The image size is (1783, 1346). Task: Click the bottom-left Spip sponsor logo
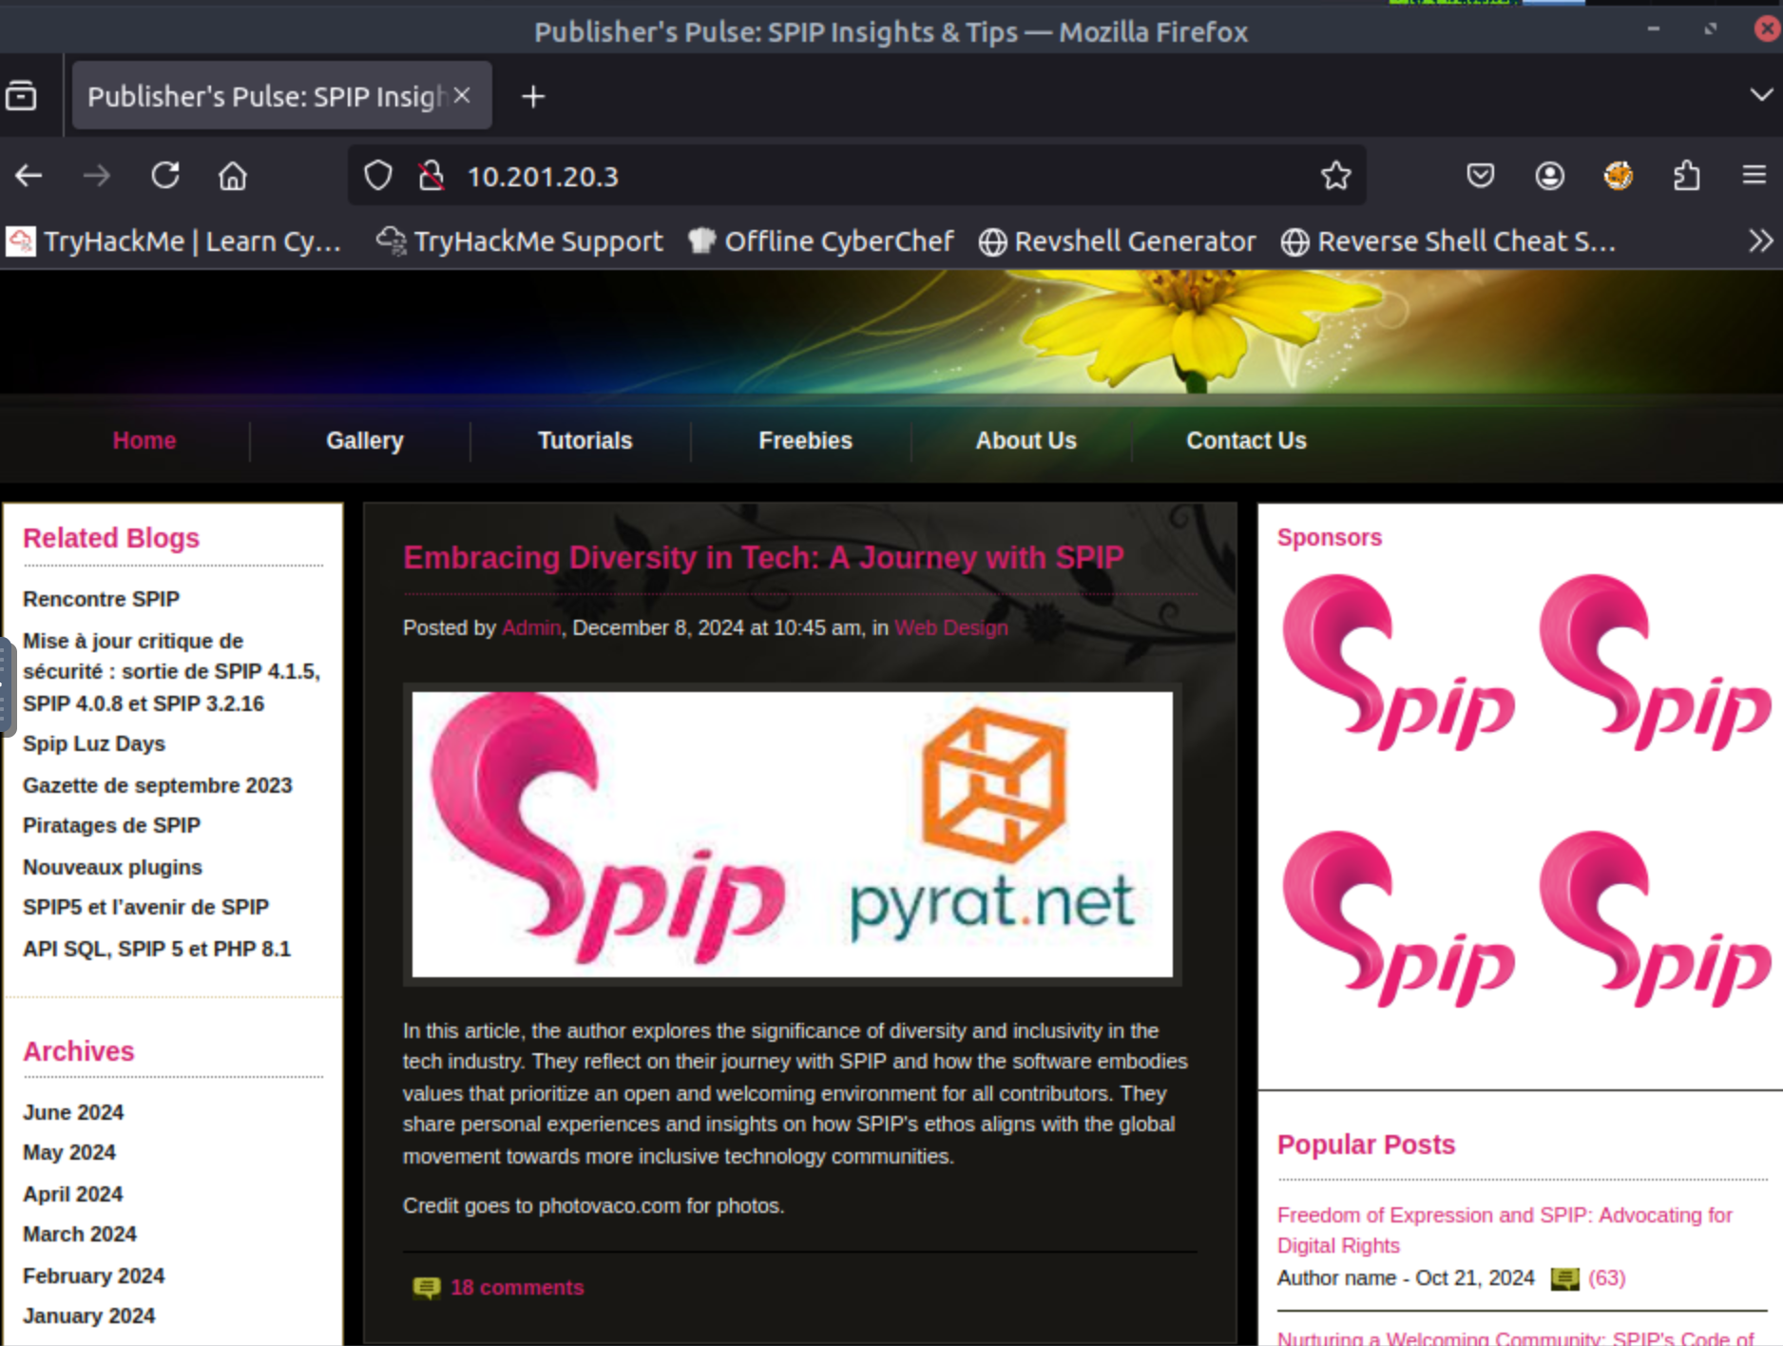pos(1397,919)
